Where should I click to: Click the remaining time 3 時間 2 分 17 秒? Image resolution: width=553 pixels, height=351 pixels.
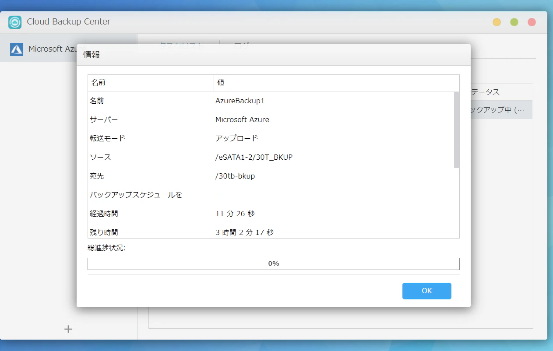244,232
